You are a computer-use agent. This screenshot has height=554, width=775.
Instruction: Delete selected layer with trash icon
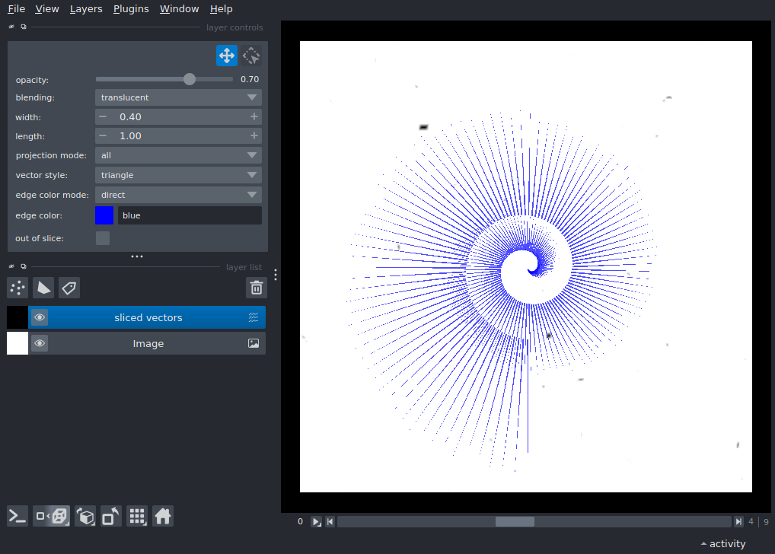coord(257,288)
